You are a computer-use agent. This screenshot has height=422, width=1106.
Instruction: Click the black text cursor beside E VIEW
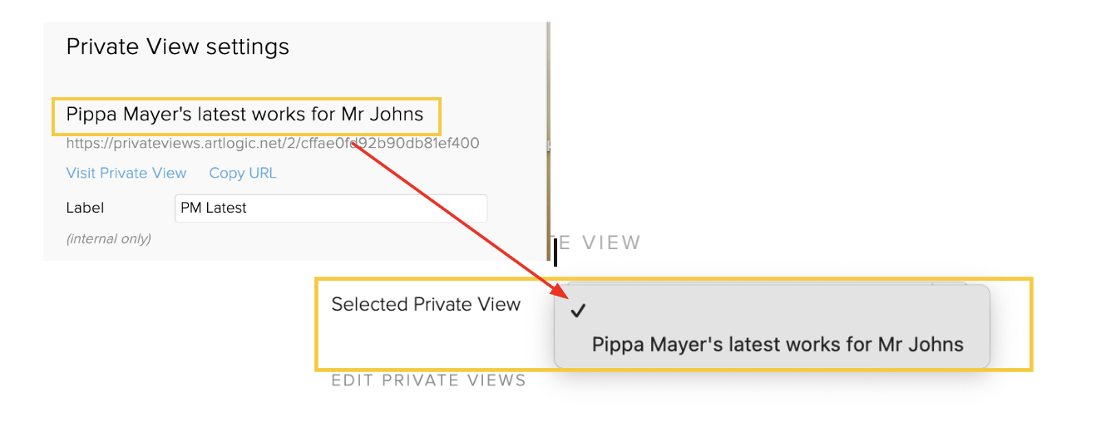tap(555, 252)
